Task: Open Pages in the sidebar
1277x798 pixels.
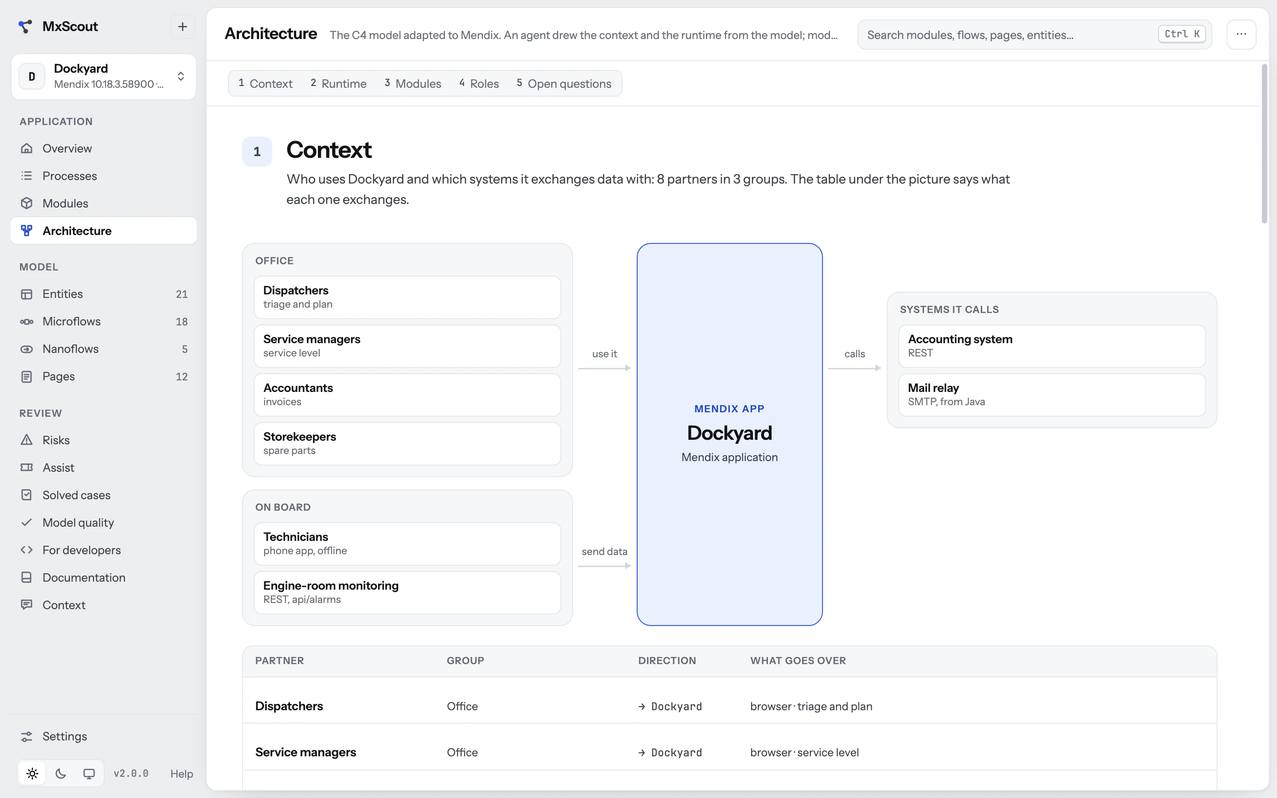Action: point(103,376)
